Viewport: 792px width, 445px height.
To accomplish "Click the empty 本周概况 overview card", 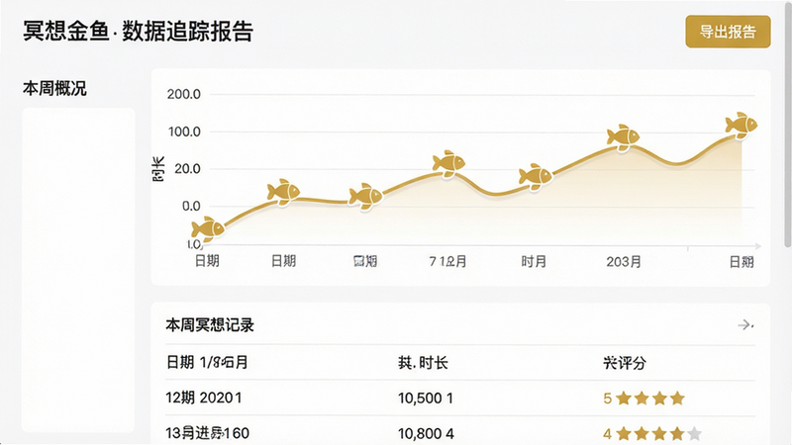I will 78,270.
